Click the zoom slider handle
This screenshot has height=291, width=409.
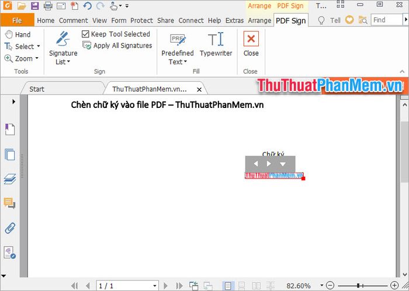[x=358, y=286]
